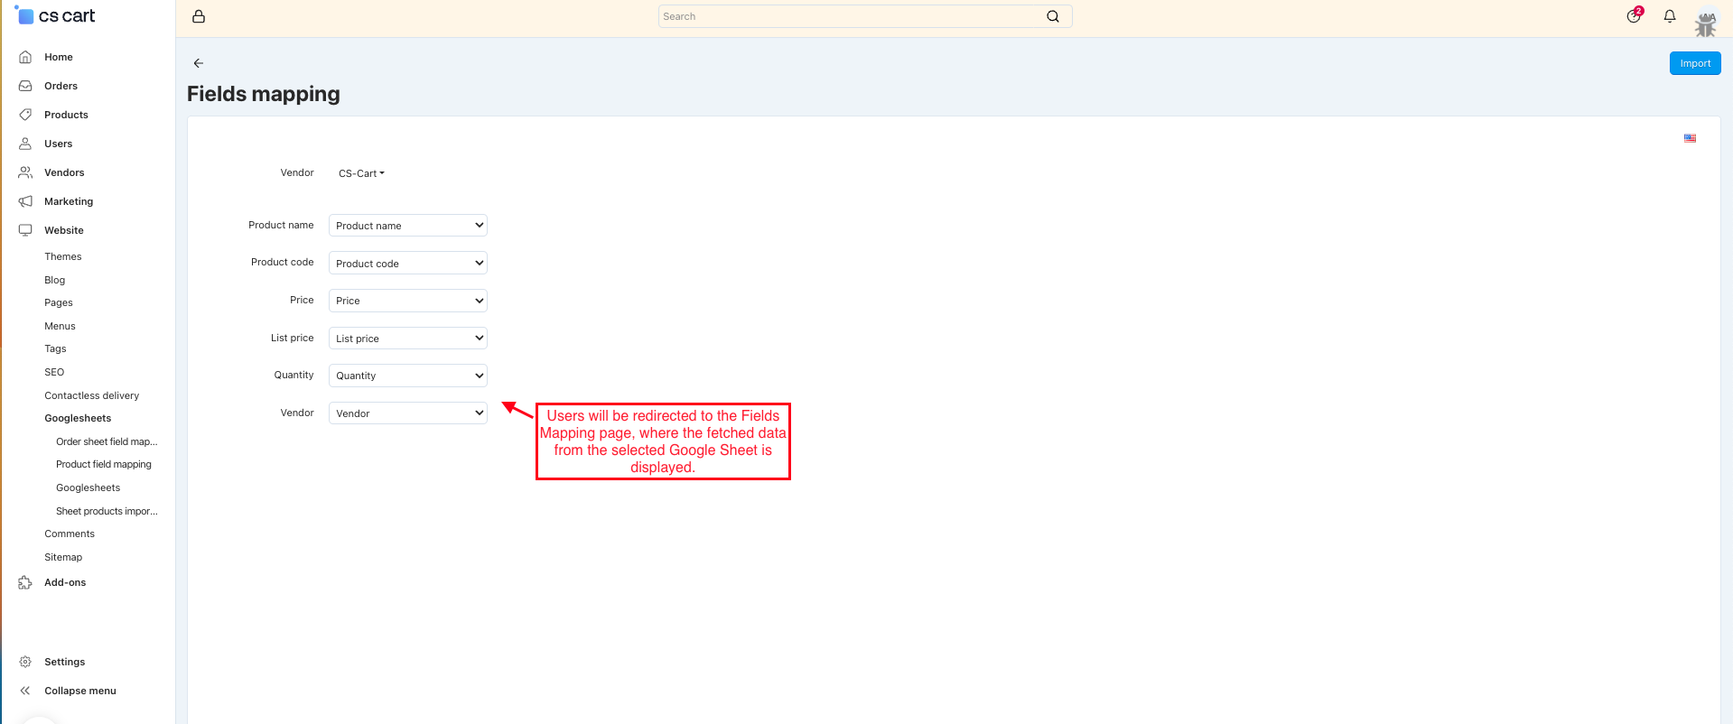Open Orders in the sidebar
Screen dimensions: 1733x724
[61, 86]
